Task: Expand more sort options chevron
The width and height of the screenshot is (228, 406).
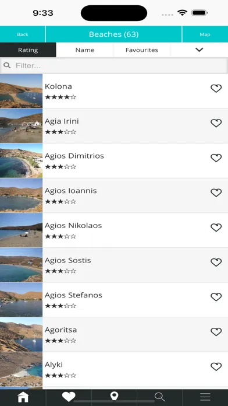Action: pos(199,50)
